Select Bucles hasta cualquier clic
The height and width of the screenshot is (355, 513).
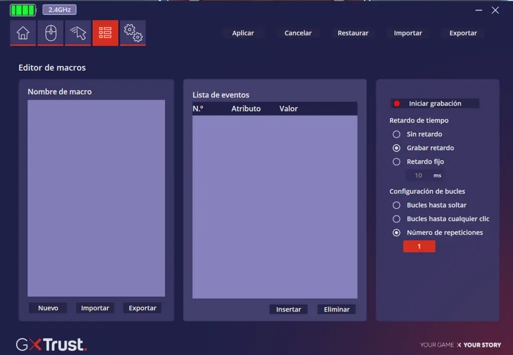point(397,219)
